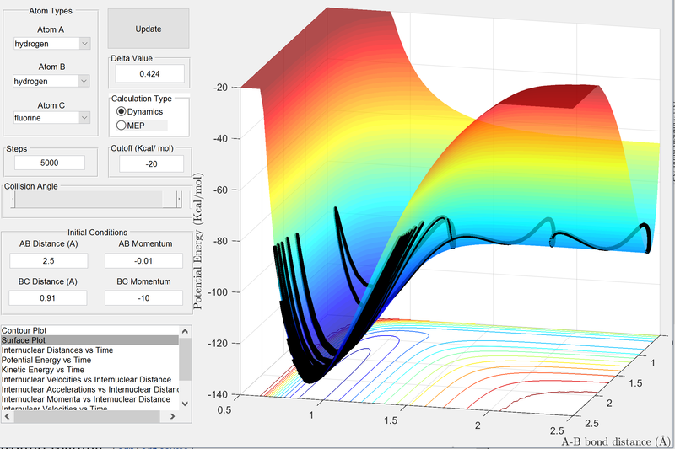Select Contour Plot in the list
The width and height of the screenshot is (675, 449).
click(89, 330)
